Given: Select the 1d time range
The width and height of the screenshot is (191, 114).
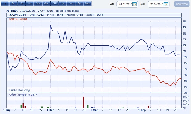Looking at the screenshot, I should pyautogui.click(x=5, y=3).
